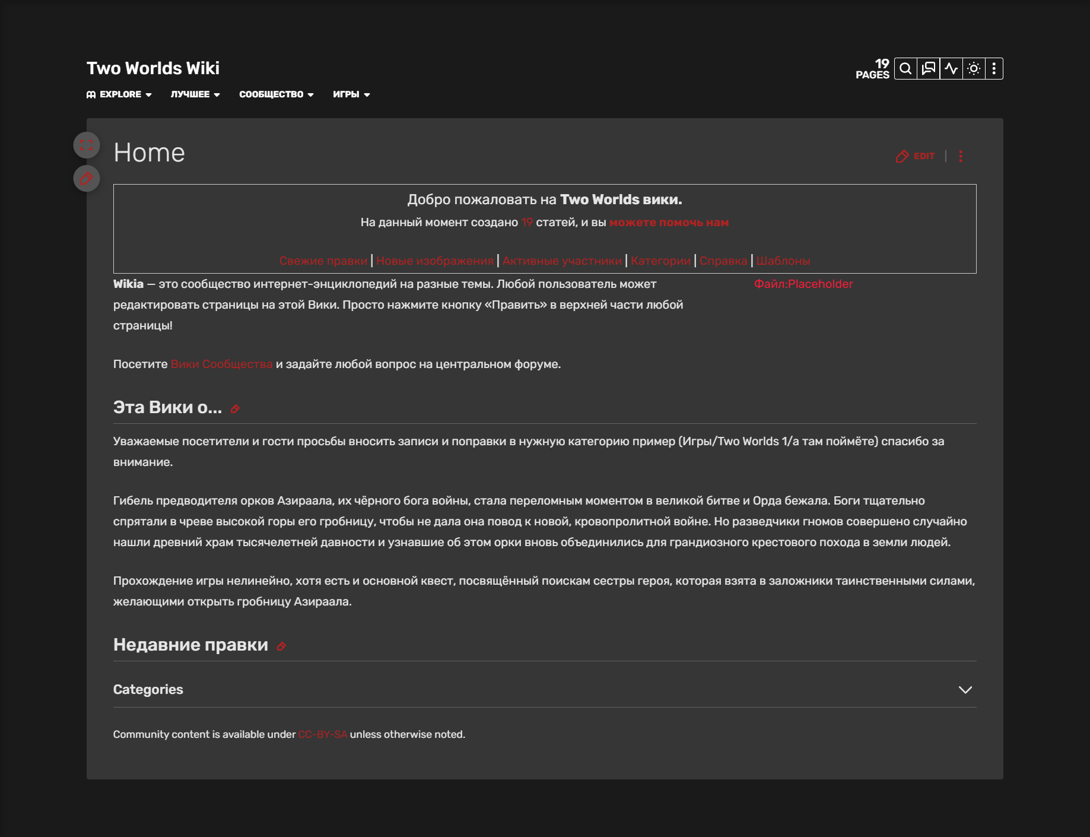Open the ЛУЧШЕЕ dropdown menu

(x=195, y=94)
